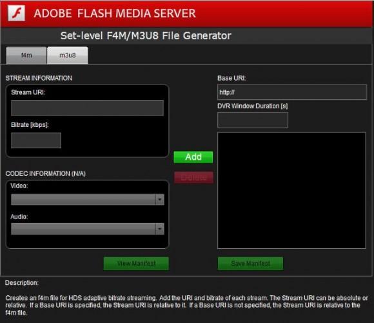This screenshot has height=323, width=374.
Task: Click the Bitrate [kbps] label
Action: pos(30,125)
